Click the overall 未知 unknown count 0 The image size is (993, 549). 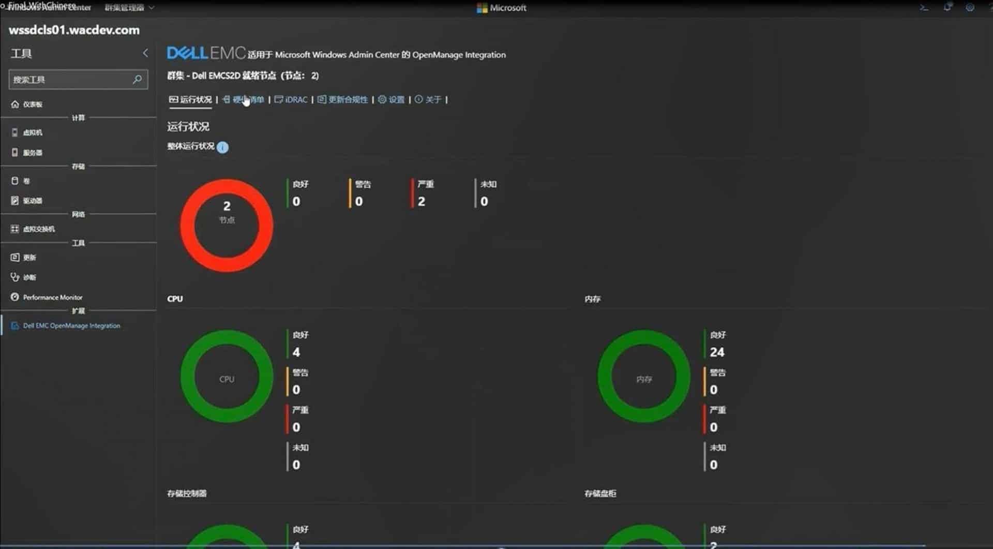[x=484, y=201]
